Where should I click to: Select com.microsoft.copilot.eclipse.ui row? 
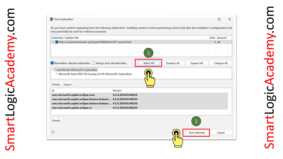[139, 108]
